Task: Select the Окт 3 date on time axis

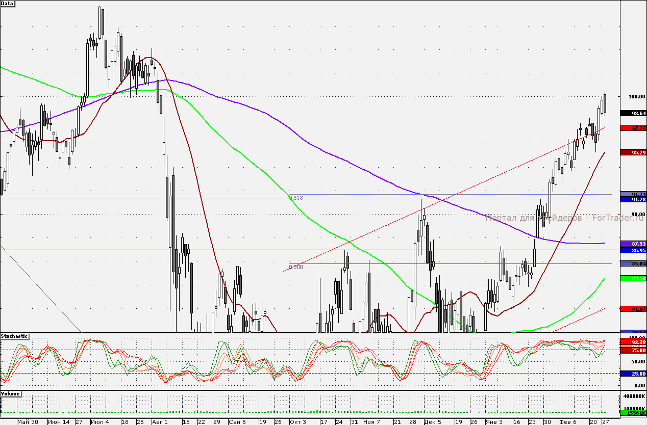Action: pyautogui.click(x=297, y=422)
